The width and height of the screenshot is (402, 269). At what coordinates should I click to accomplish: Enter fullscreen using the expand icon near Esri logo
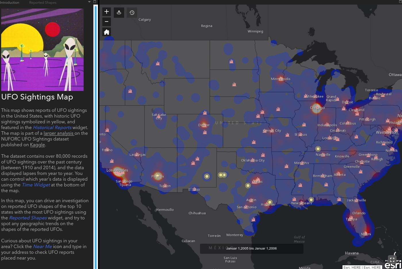point(392,260)
